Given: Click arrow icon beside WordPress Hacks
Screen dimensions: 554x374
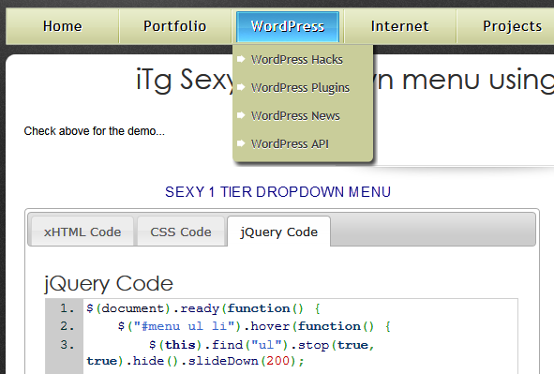Looking at the screenshot, I should 241,59.
